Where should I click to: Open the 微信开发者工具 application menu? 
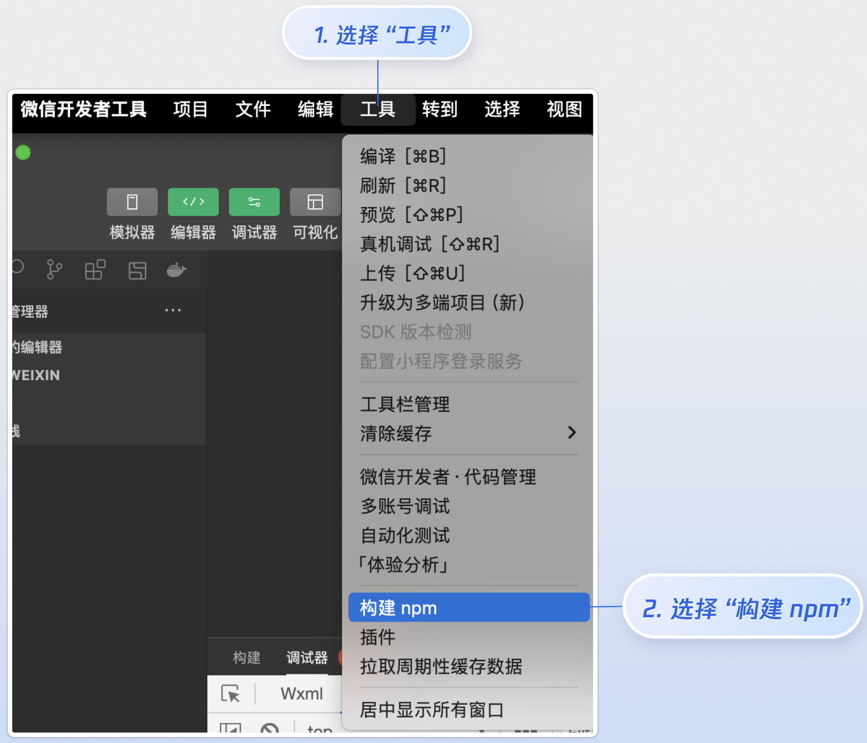[83, 109]
